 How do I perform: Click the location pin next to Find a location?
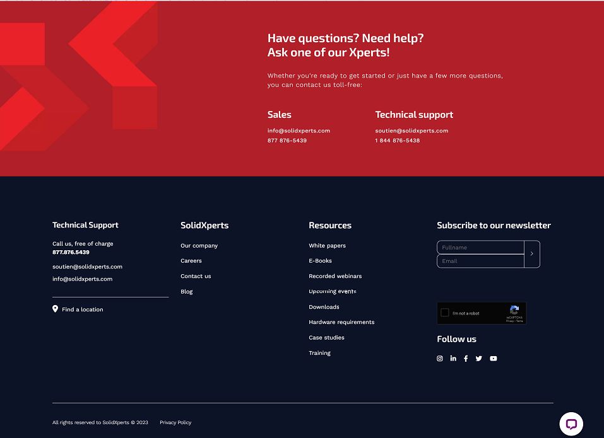(x=55, y=309)
